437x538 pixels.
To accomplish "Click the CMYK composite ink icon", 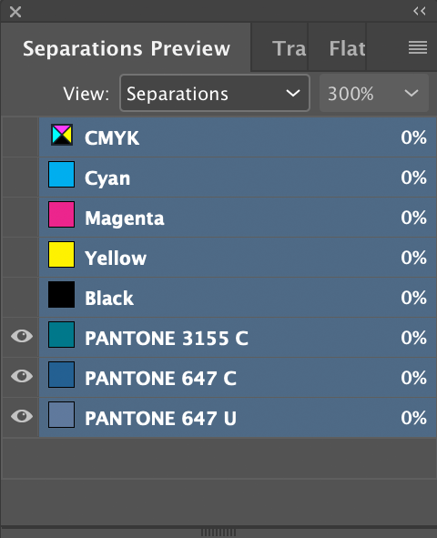I will [62, 135].
